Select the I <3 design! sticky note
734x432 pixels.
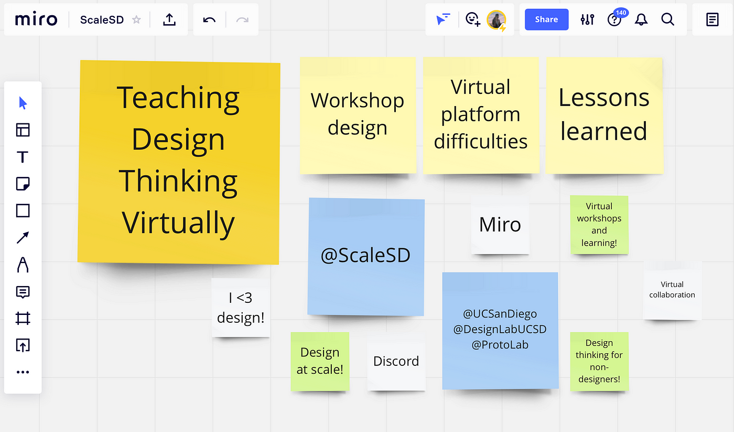tap(241, 308)
